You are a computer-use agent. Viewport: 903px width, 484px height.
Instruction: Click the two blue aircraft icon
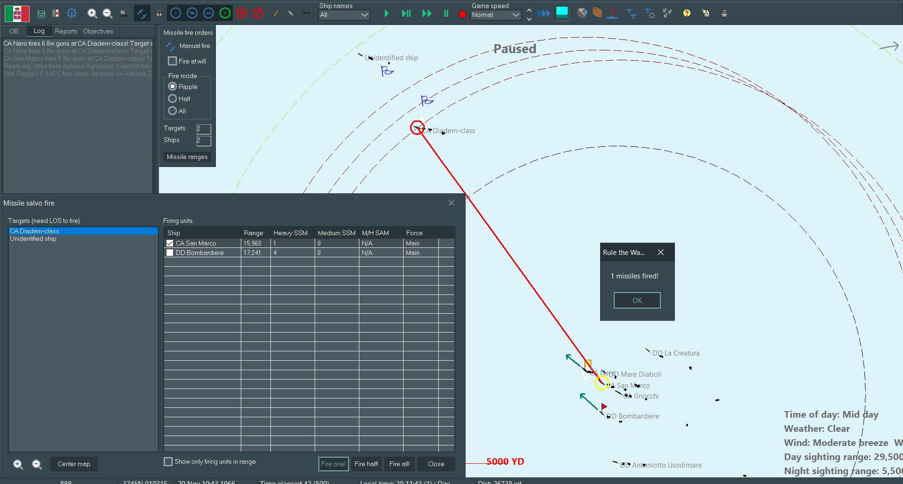[x=631, y=14]
